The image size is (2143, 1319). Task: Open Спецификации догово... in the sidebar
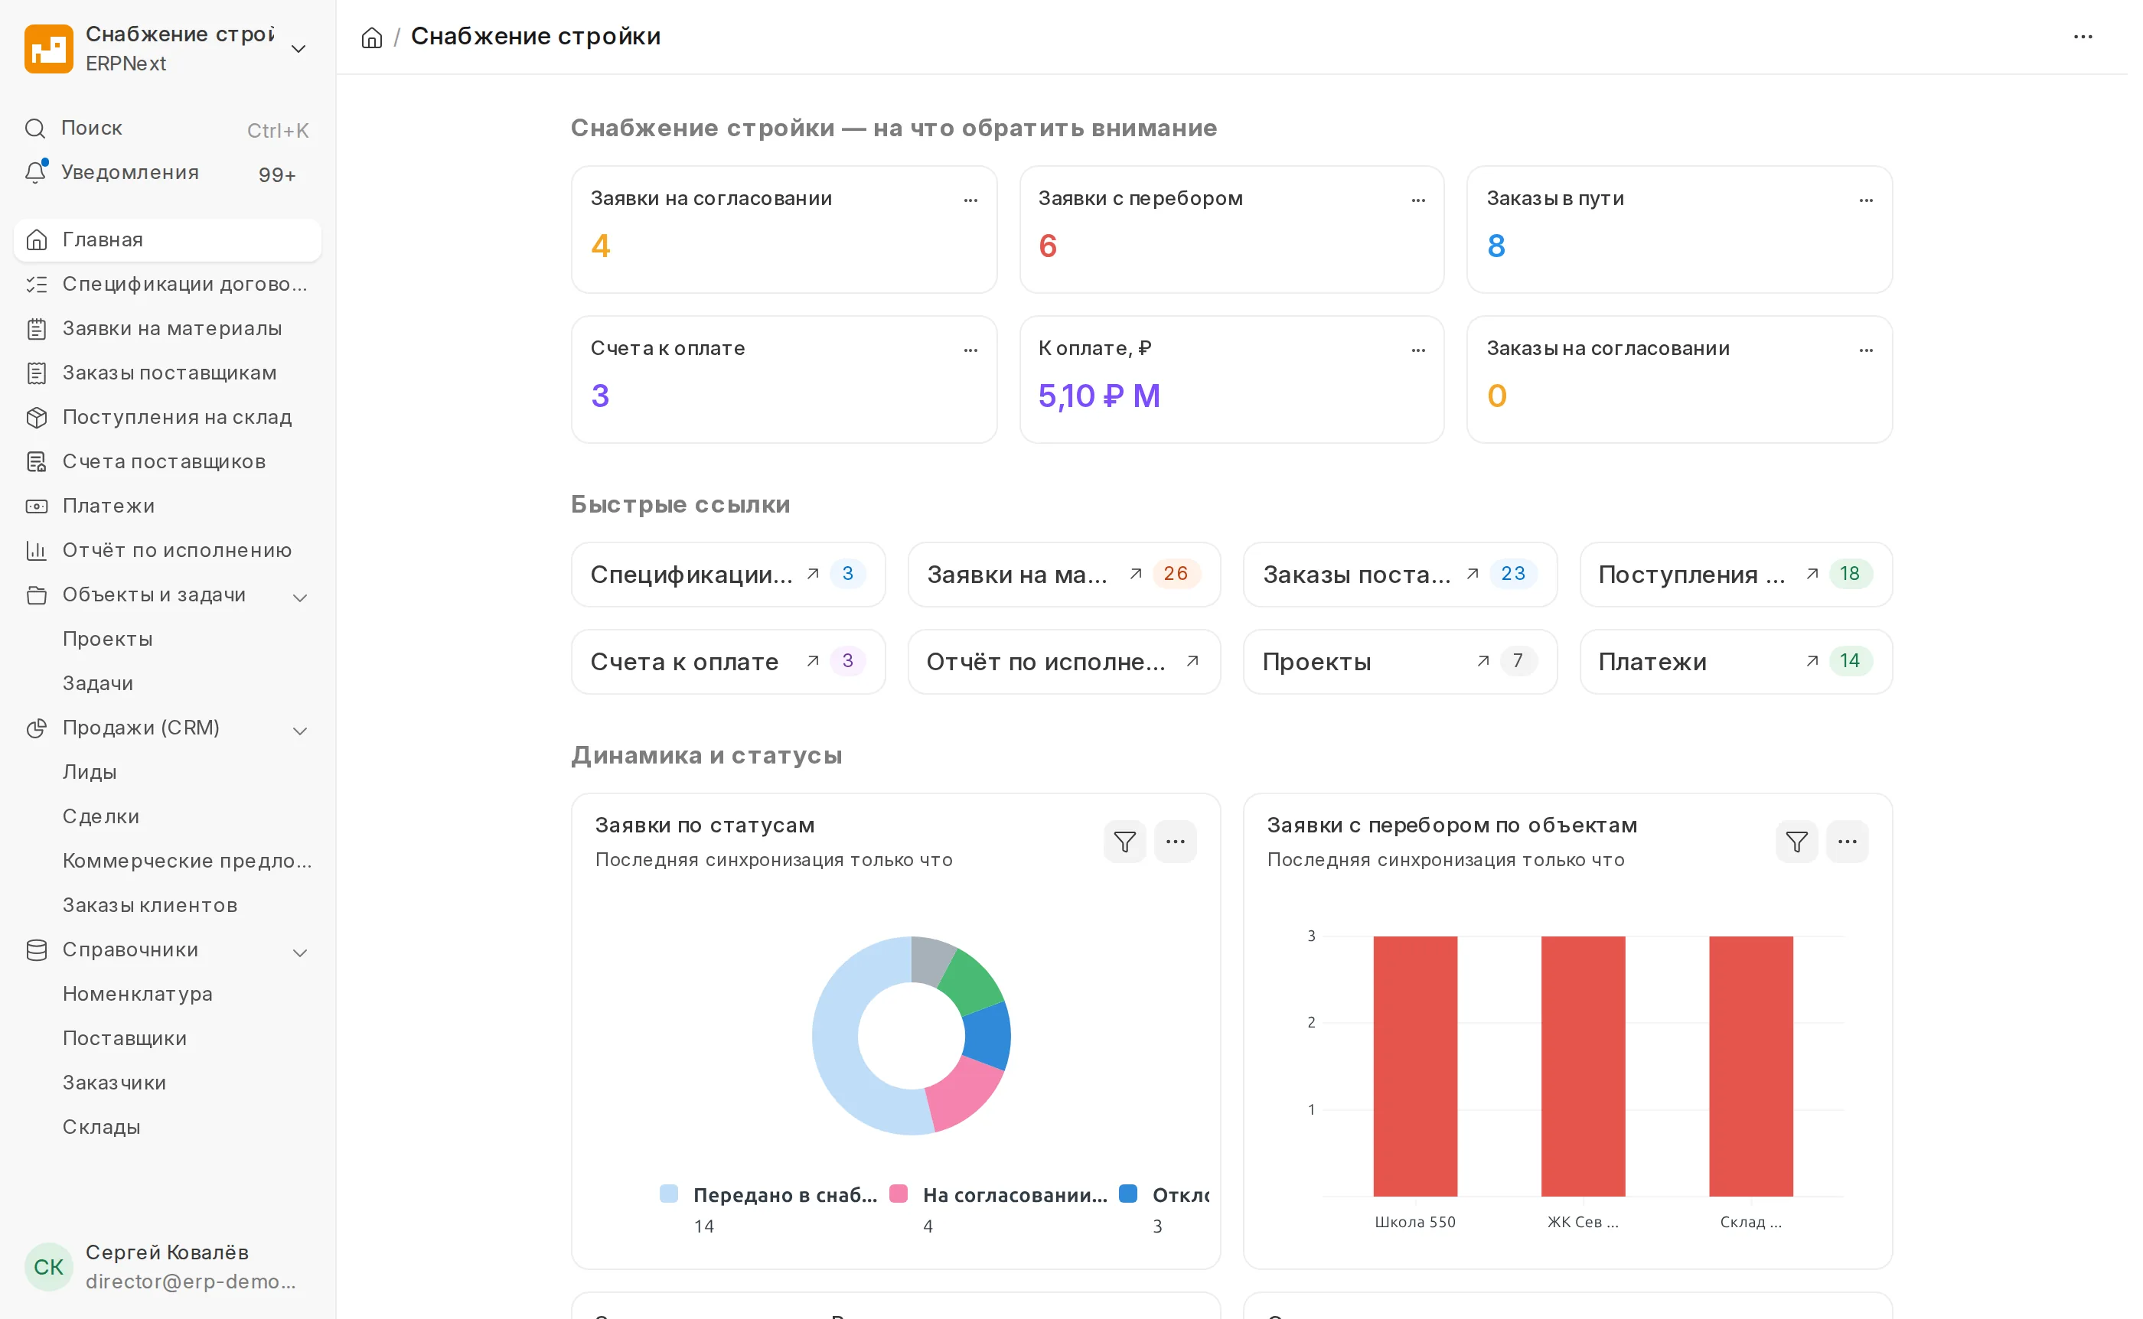point(168,286)
